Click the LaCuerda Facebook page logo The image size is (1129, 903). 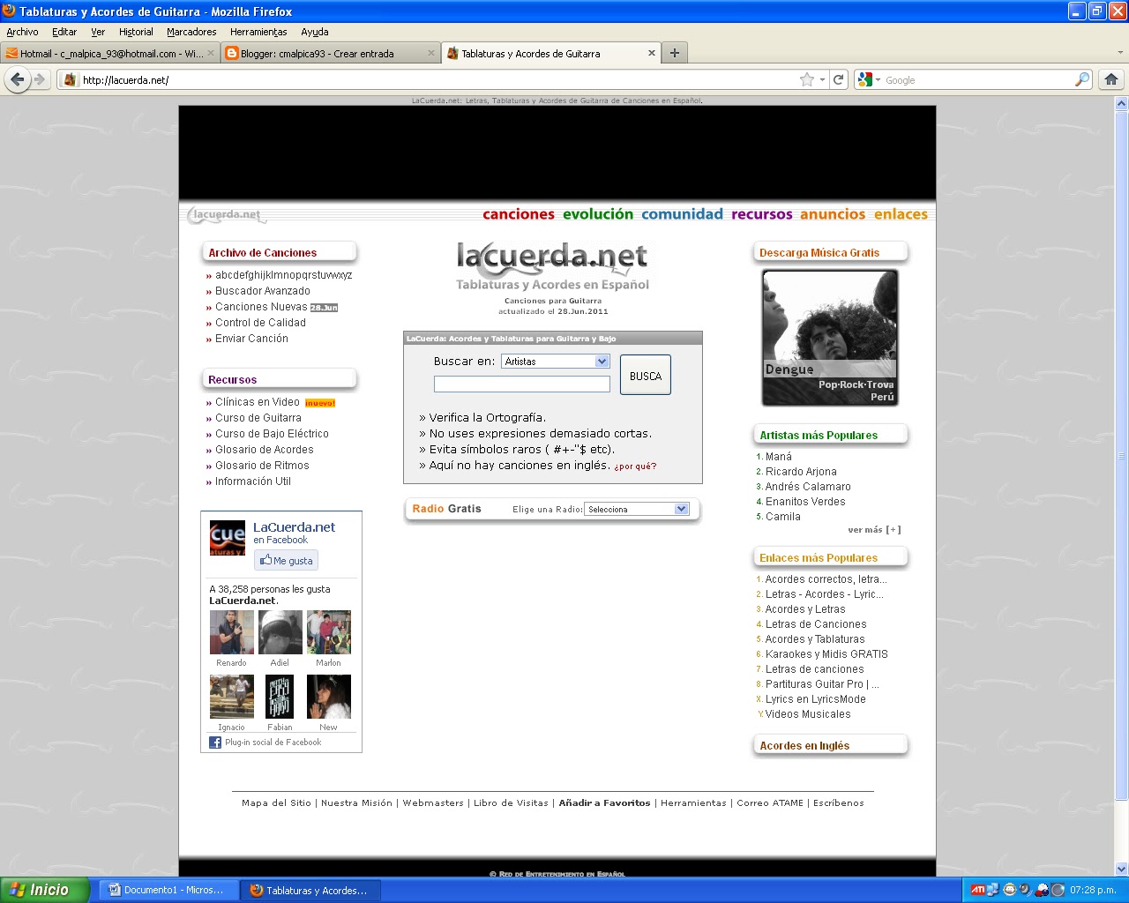tap(228, 537)
